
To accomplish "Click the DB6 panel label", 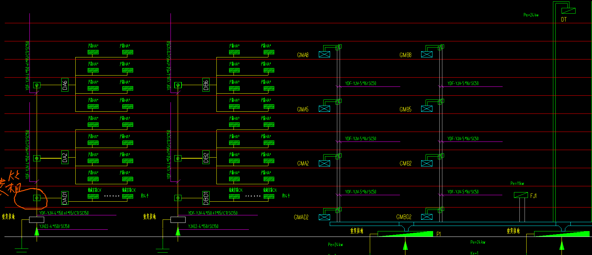I will coord(206,85).
